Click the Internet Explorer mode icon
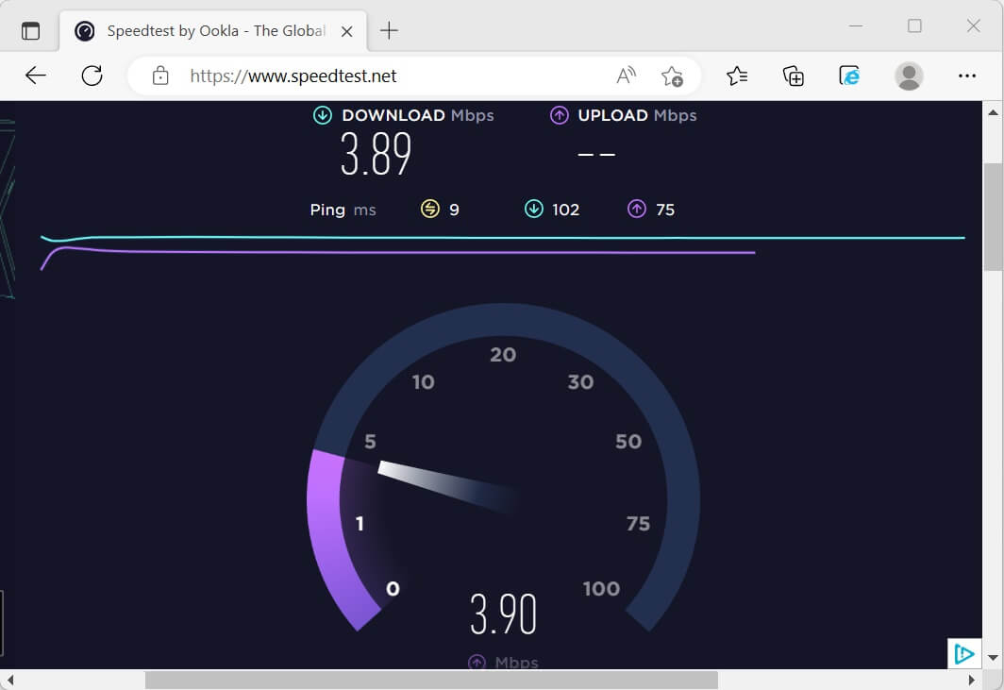The width and height of the screenshot is (1004, 690). click(850, 76)
